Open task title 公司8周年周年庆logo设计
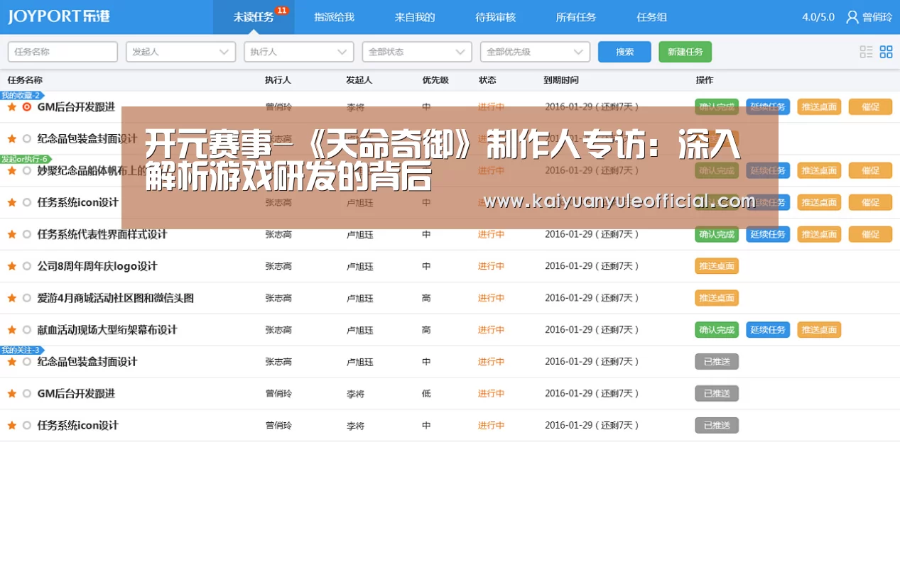This screenshot has width=900, height=562. (x=97, y=266)
